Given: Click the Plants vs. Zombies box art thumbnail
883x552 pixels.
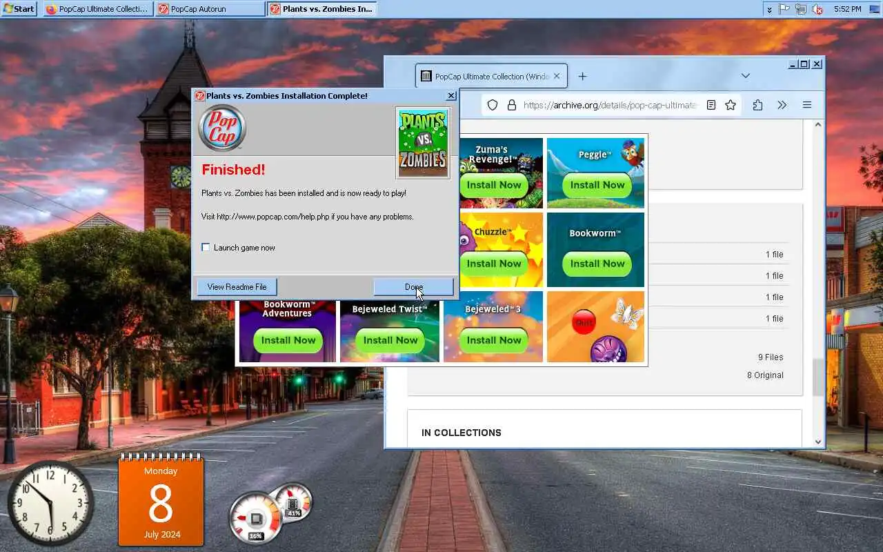Looking at the screenshot, I should point(423,143).
